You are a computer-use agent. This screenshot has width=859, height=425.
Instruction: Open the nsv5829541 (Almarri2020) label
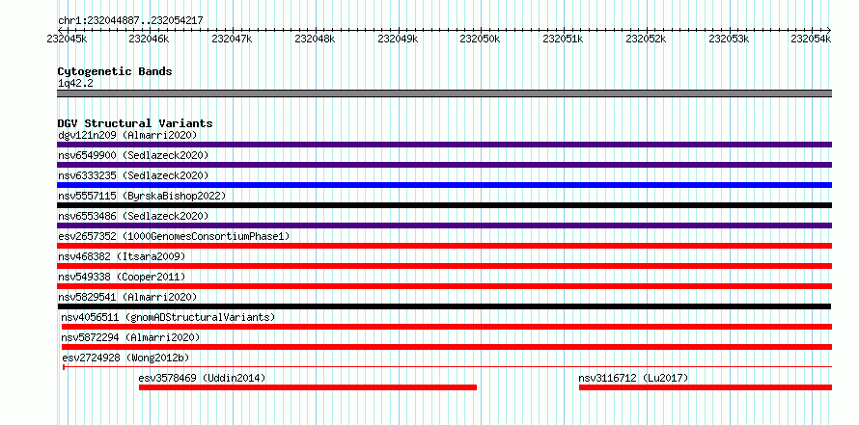pyautogui.click(x=127, y=297)
